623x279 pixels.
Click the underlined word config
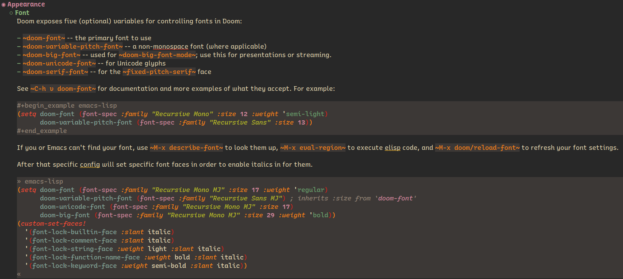click(x=90, y=164)
